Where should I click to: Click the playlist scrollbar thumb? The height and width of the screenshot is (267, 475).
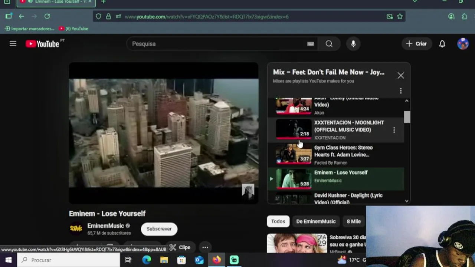click(407, 117)
